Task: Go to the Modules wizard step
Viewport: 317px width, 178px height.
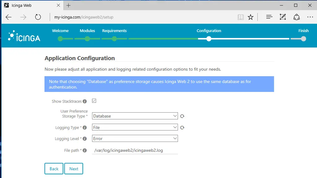Action: click(87, 31)
